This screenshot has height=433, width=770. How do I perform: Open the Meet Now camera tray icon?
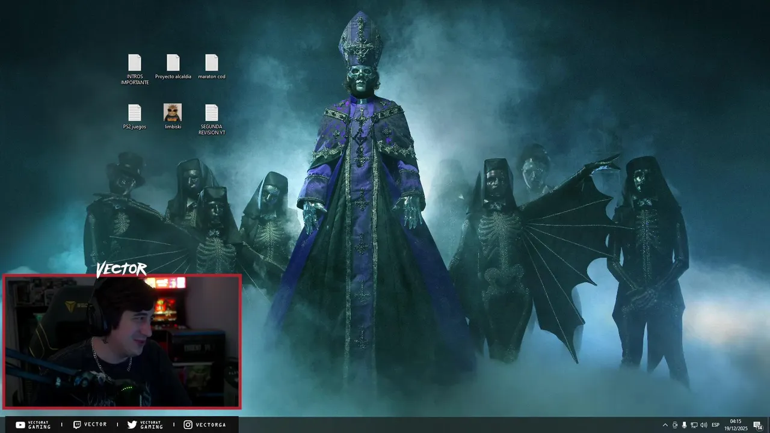click(675, 425)
